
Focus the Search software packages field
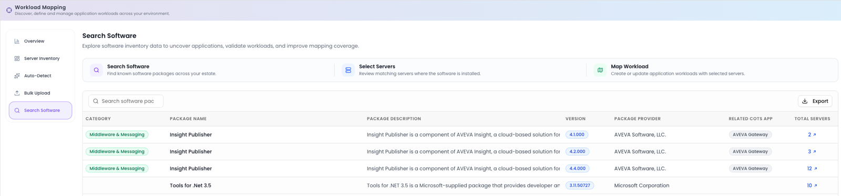[126, 101]
